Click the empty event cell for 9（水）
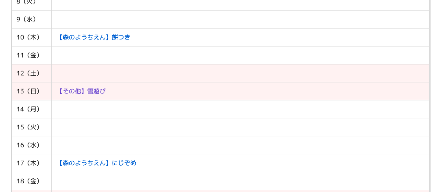The image size is (438, 192). tap(240, 19)
